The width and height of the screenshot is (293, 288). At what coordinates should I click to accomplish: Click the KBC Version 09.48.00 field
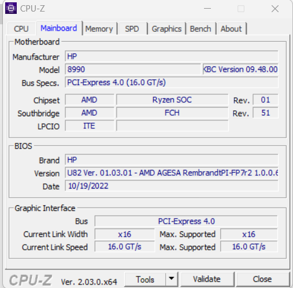240,69
